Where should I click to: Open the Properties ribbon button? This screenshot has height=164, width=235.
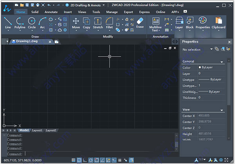pyautogui.click(x=202, y=23)
